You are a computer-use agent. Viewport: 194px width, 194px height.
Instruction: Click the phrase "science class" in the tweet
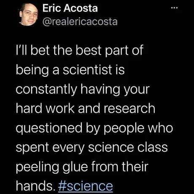128,147
